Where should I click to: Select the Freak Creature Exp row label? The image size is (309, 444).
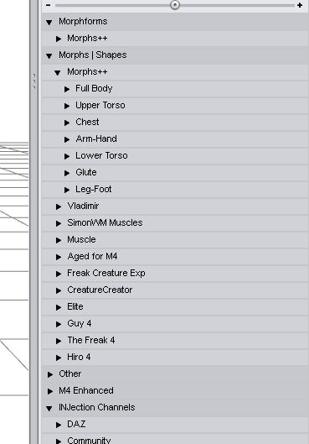106,274
